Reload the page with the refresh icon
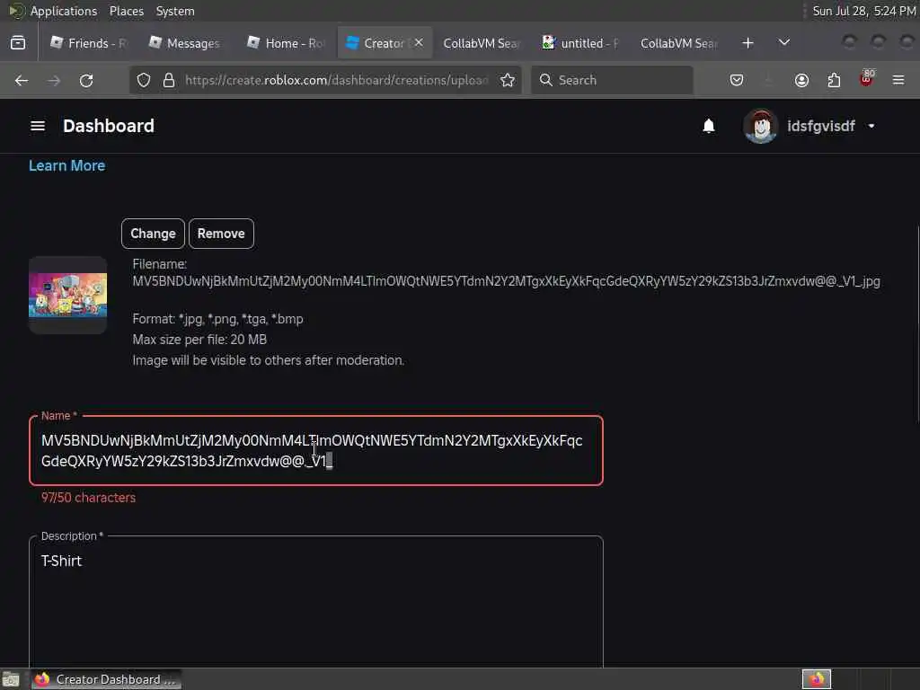920x690 pixels. 86,80
